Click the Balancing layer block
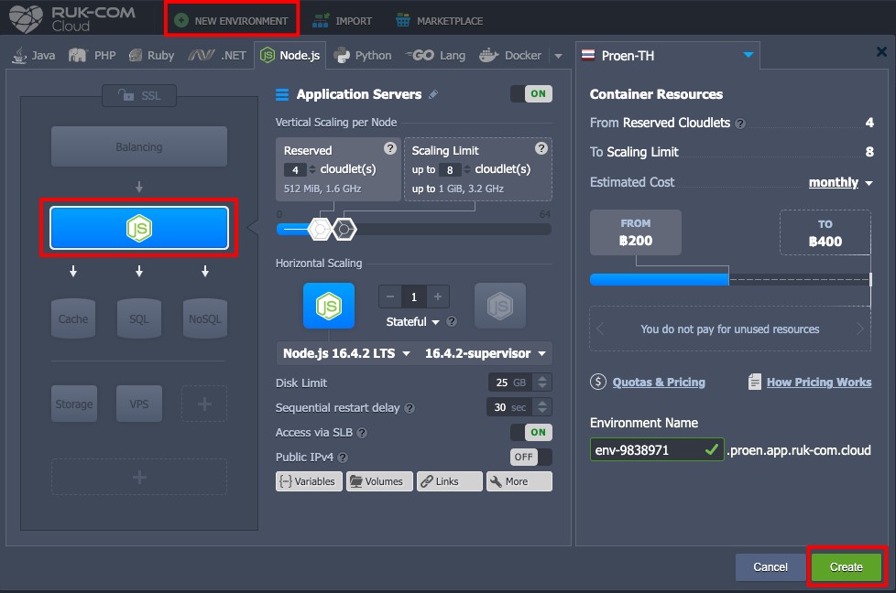Image resolution: width=896 pixels, height=593 pixels. pos(139,146)
